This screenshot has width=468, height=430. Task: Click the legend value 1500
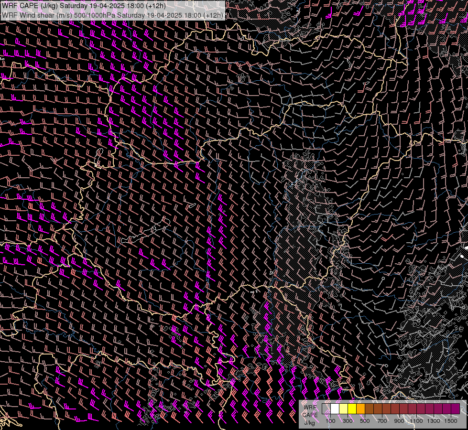coord(451,421)
